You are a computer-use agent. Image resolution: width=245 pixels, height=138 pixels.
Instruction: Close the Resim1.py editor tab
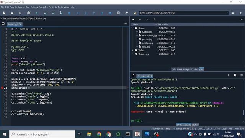[x=20, y=24]
